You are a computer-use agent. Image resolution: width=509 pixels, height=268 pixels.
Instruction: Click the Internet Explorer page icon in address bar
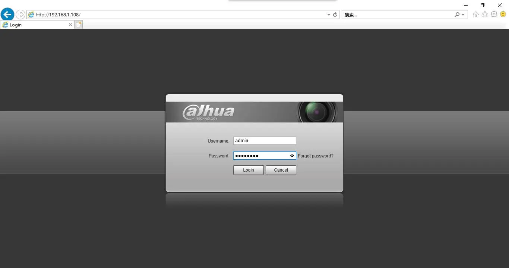click(31, 15)
